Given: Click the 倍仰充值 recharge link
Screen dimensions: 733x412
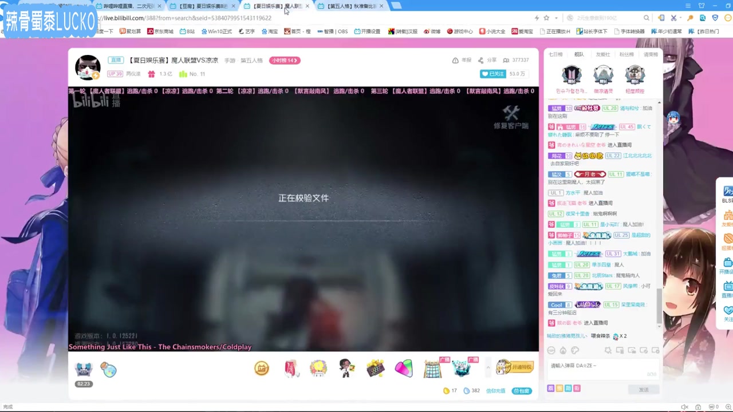Looking at the screenshot, I should [x=496, y=391].
